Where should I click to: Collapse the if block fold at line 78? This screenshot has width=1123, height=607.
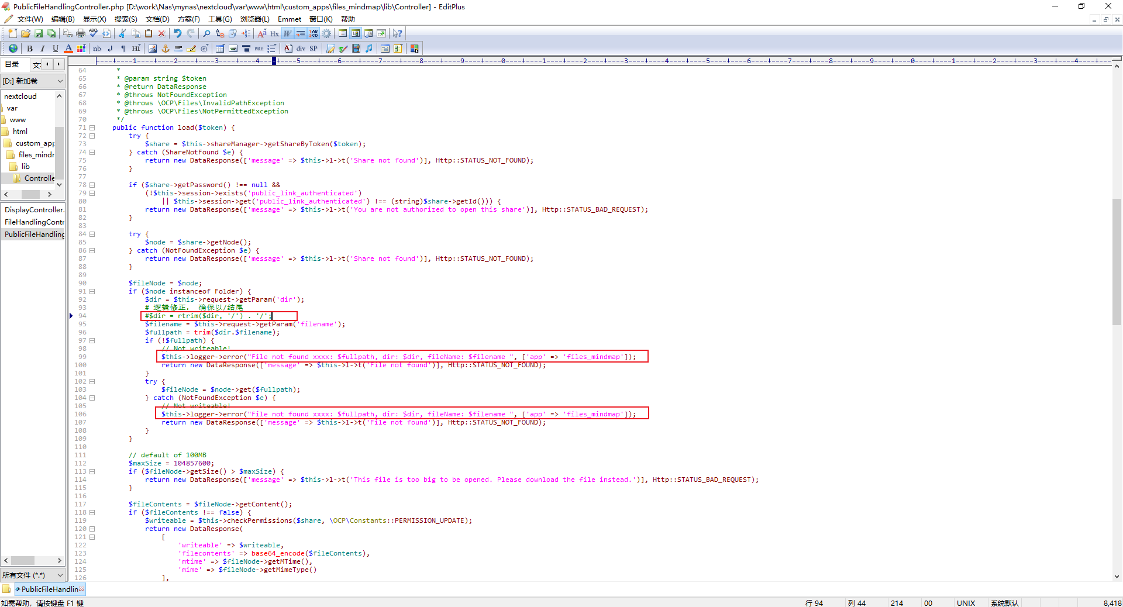(92, 185)
